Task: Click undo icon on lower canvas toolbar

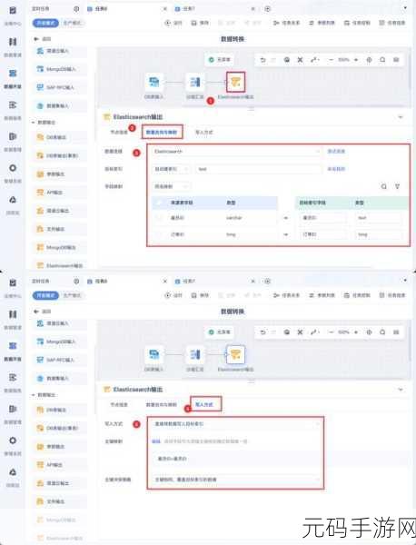Action: pyautogui.click(x=262, y=332)
